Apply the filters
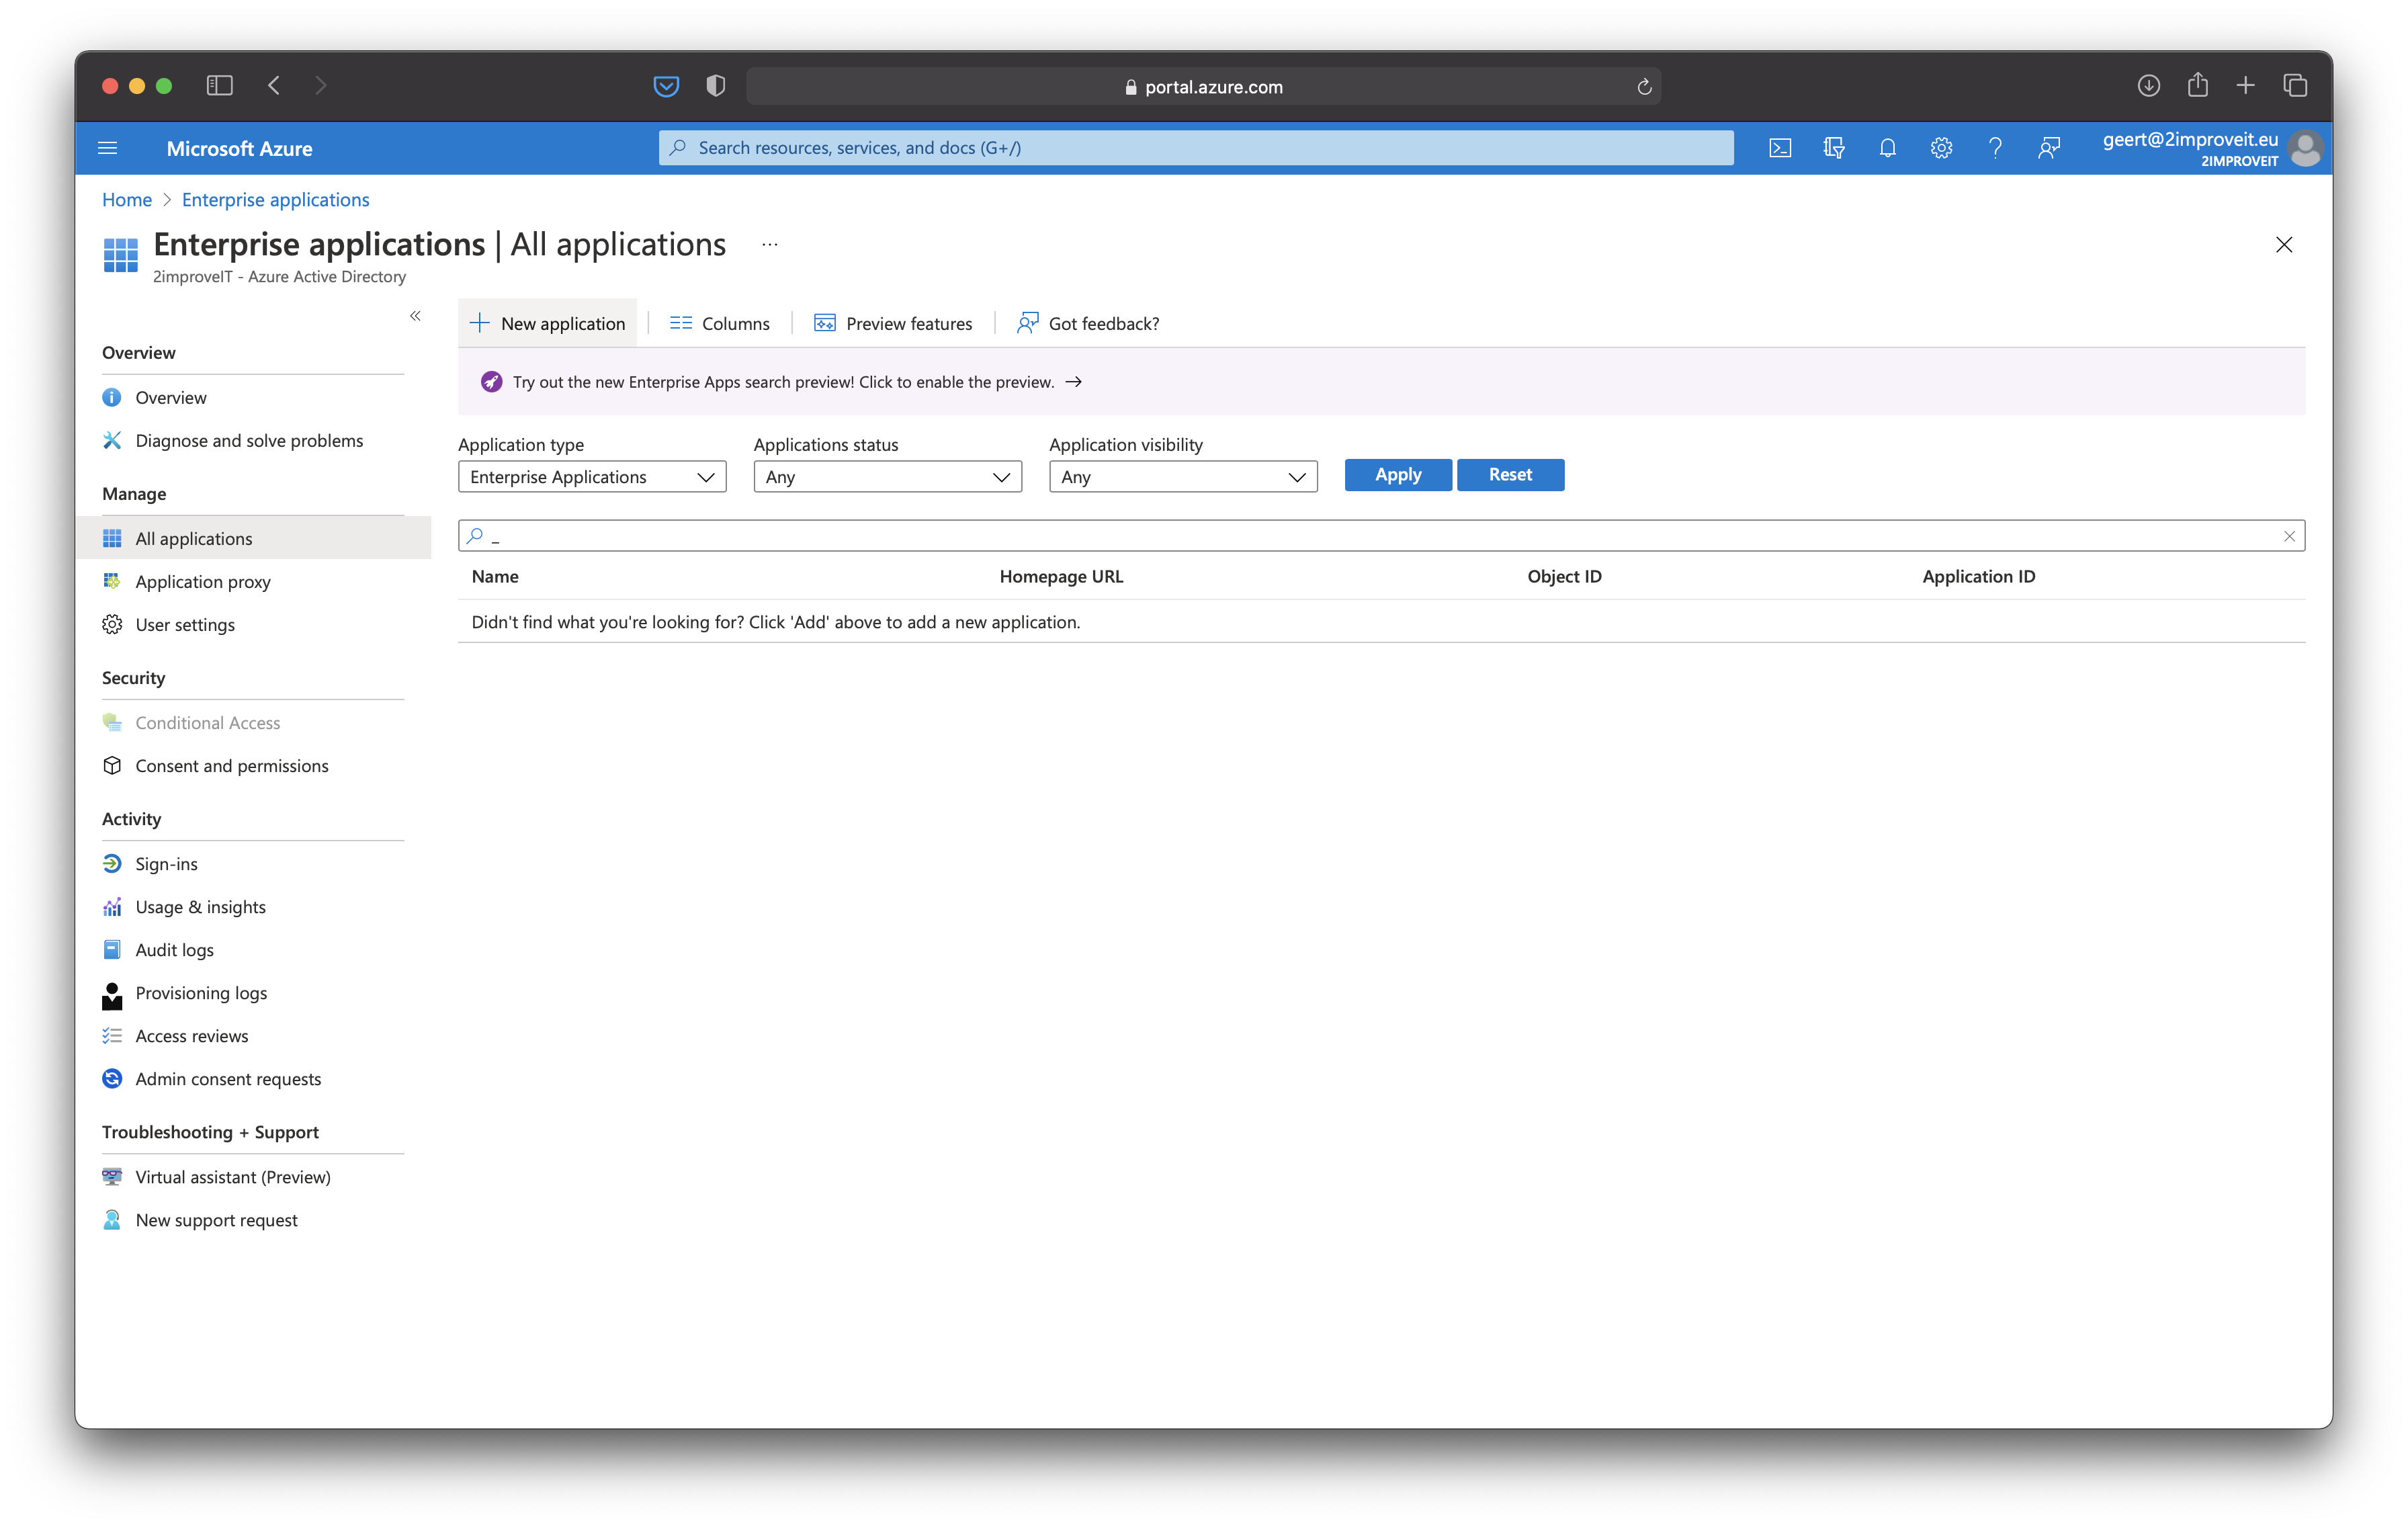Image resolution: width=2408 pixels, height=1528 pixels. (1398, 475)
